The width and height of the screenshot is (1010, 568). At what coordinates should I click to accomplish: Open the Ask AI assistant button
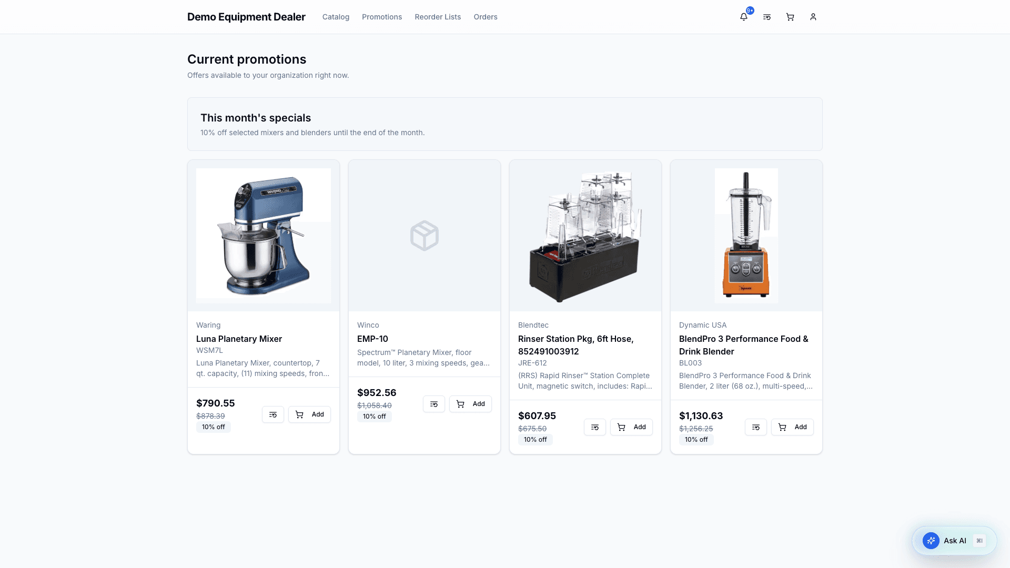954,541
